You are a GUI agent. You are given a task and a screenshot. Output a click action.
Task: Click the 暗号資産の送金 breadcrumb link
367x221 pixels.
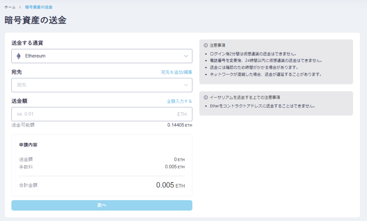(x=39, y=7)
